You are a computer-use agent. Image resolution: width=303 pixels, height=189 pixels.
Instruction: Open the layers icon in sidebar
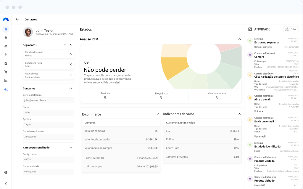tap(6, 38)
